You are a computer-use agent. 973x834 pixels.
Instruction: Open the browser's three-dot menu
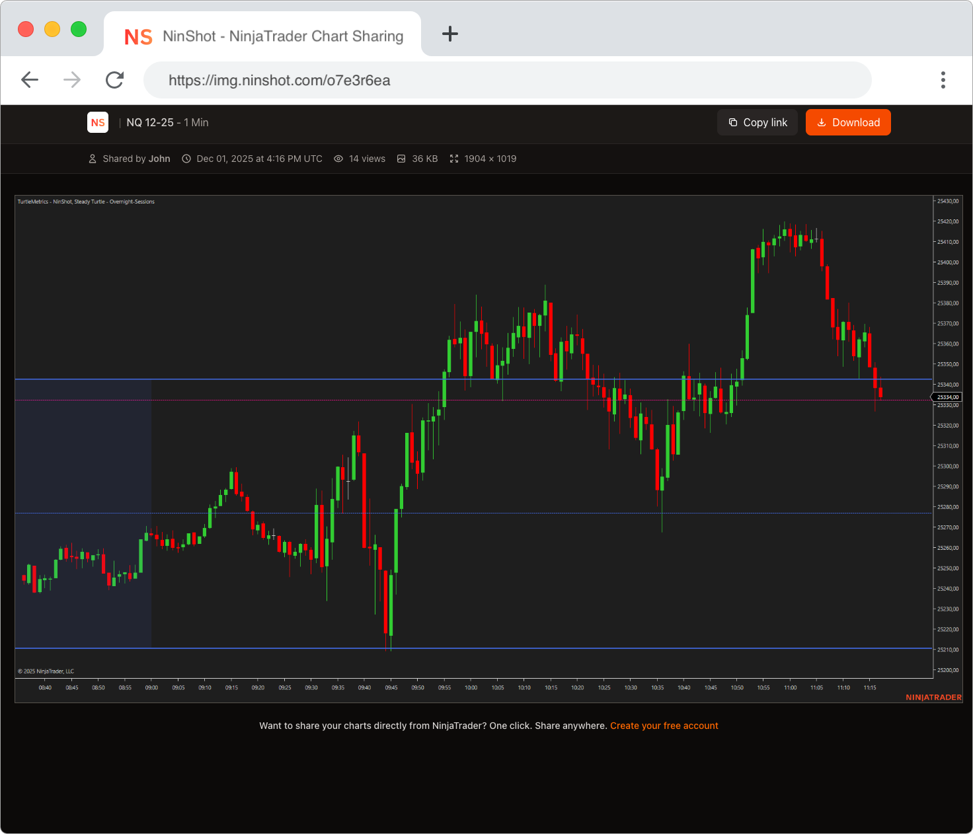943,79
